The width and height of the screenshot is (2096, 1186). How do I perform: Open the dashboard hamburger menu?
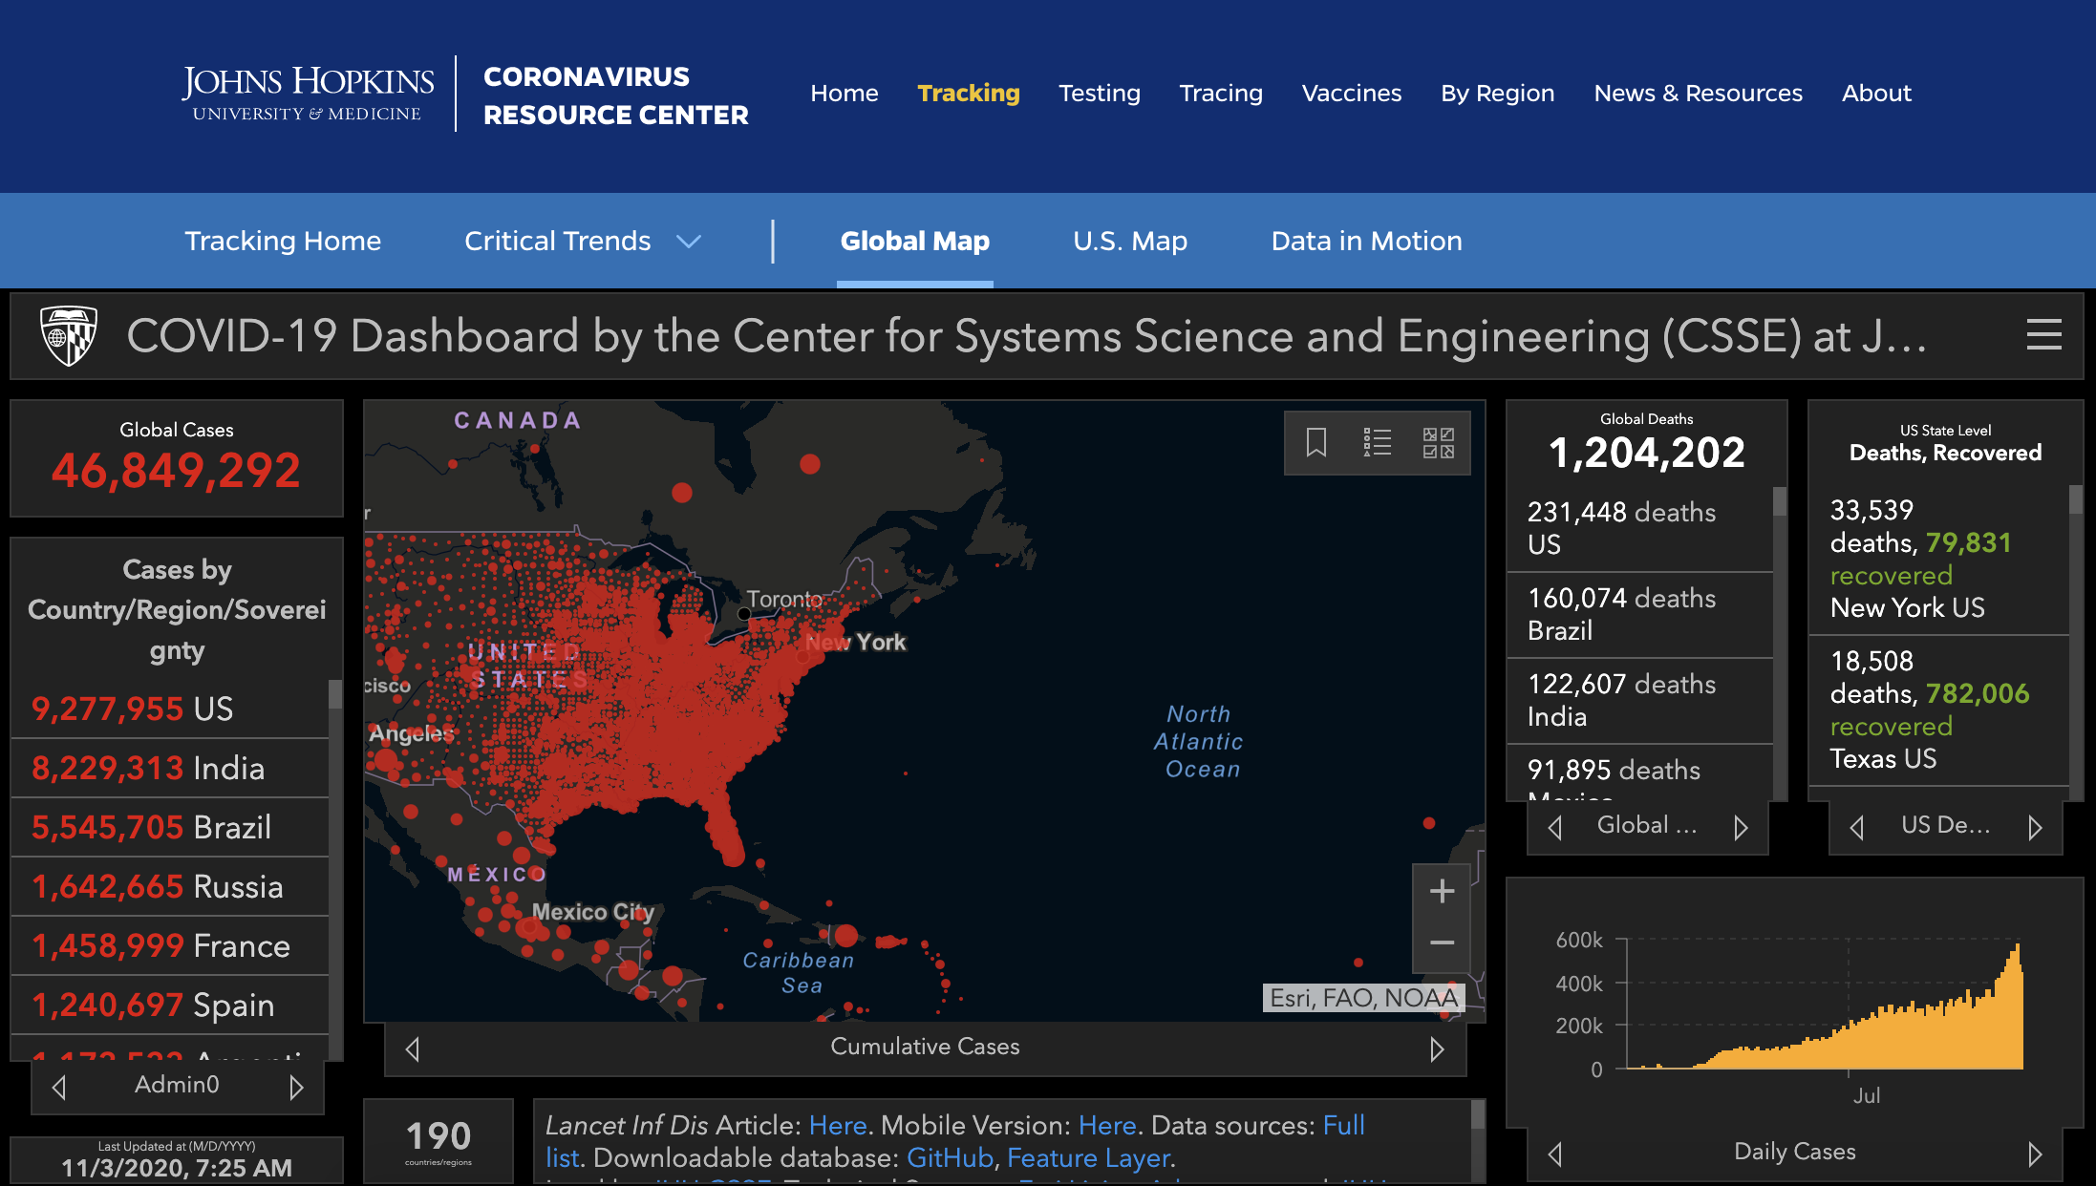2043,335
